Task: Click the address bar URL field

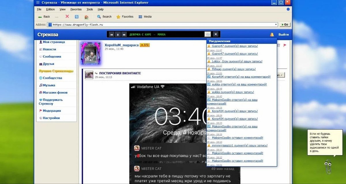Action: 163,25
